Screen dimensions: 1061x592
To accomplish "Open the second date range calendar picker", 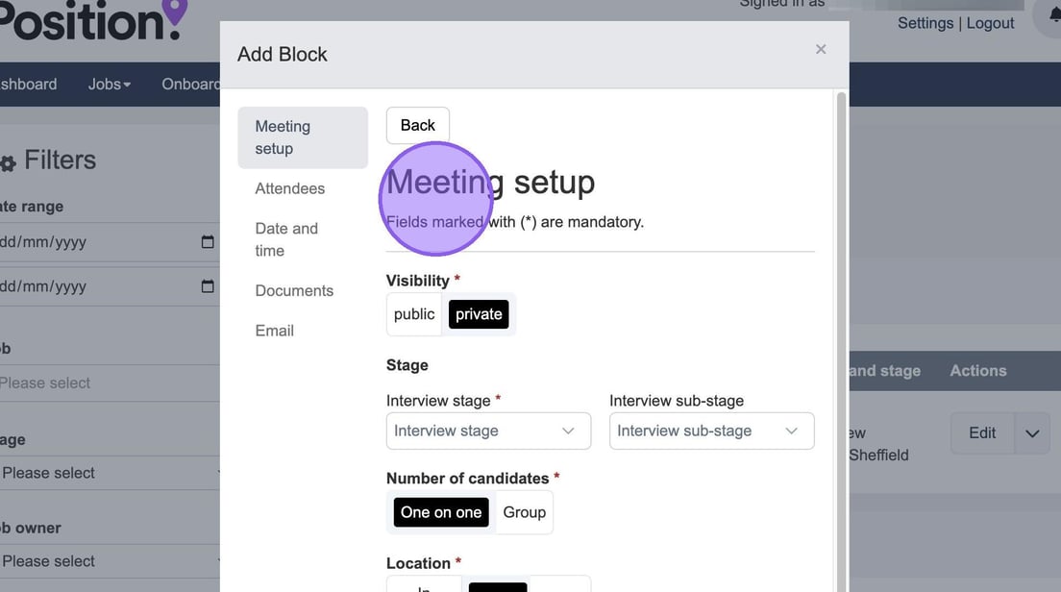I will click(x=208, y=286).
